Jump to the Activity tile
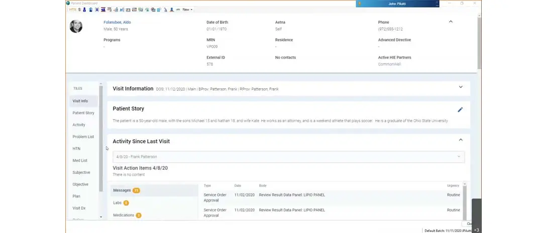This screenshot has height=233, width=547. 79,125
